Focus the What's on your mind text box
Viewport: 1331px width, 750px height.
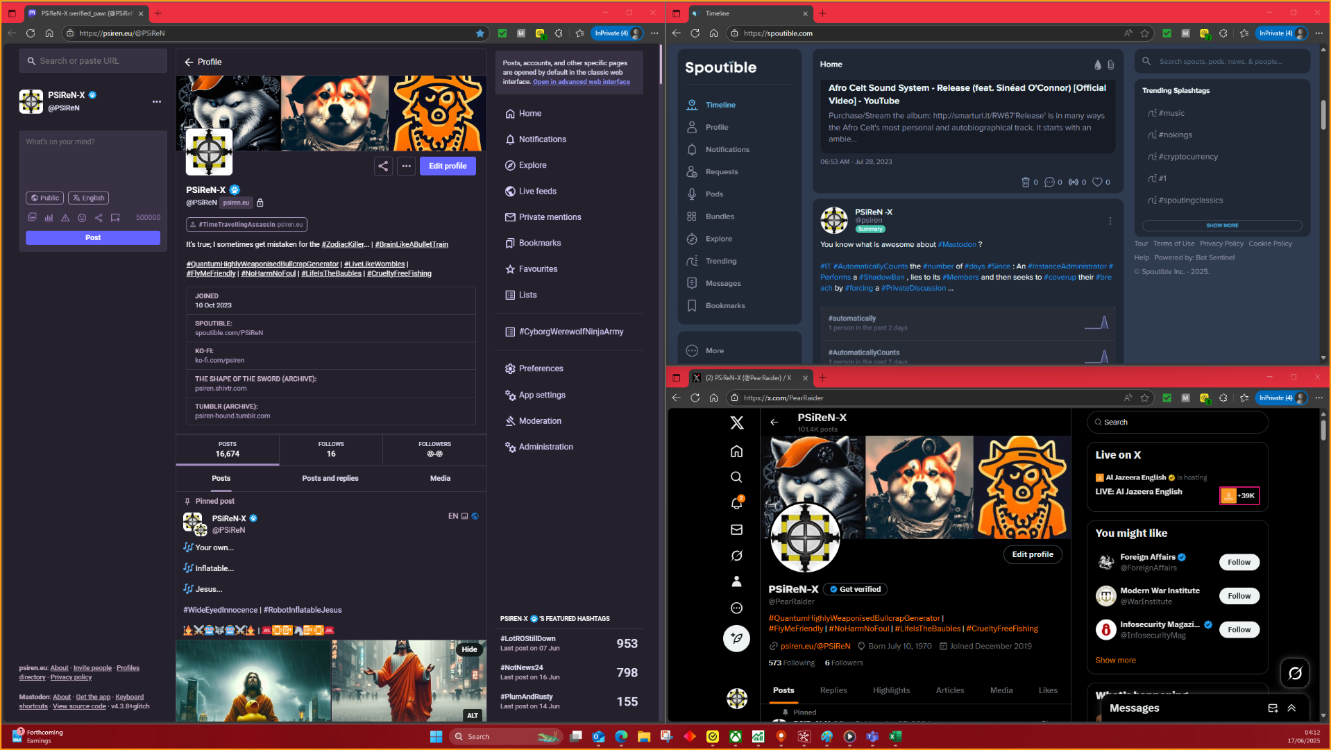[93, 161]
